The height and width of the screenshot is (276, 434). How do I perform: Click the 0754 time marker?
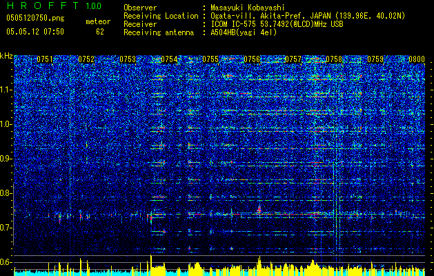coord(169,59)
